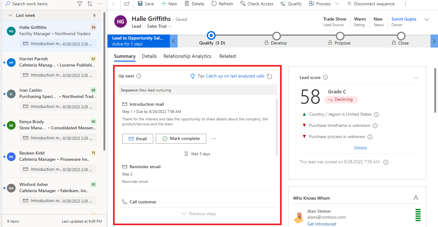
Task: Click the Check Access command
Action: pyautogui.click(x=257, y=4)
